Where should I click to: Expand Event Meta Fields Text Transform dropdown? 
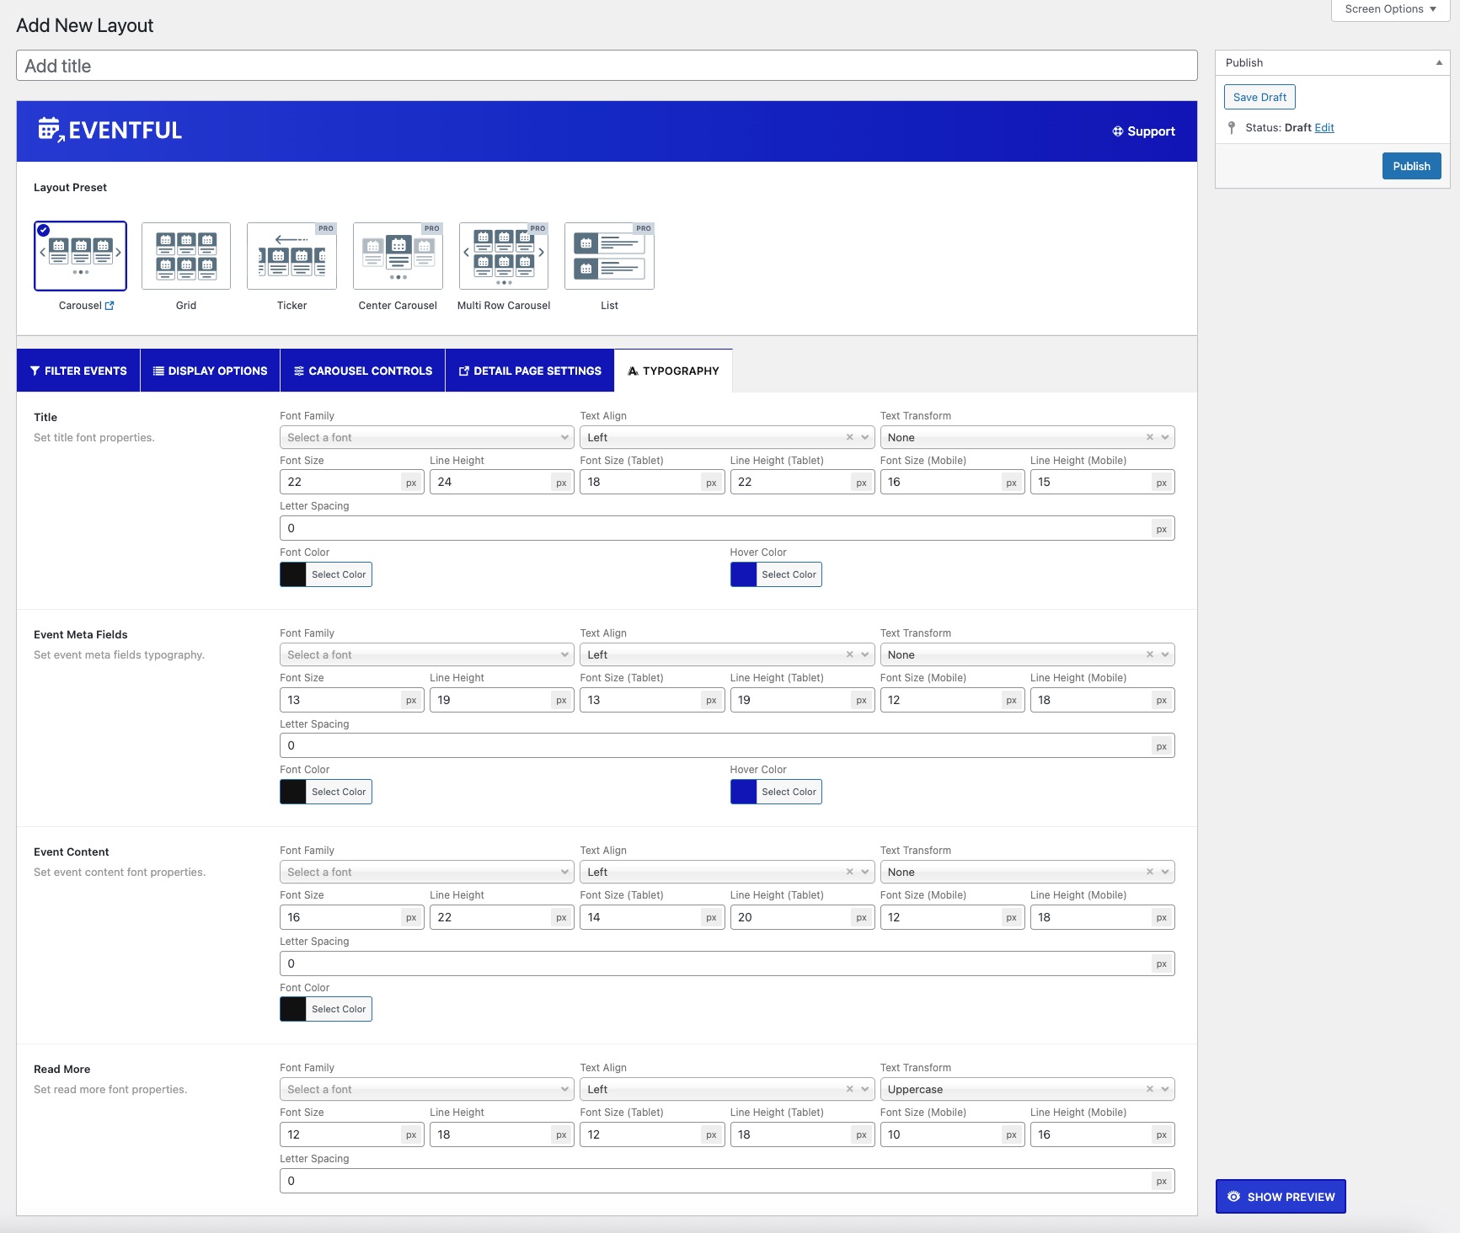(1165, 654)
